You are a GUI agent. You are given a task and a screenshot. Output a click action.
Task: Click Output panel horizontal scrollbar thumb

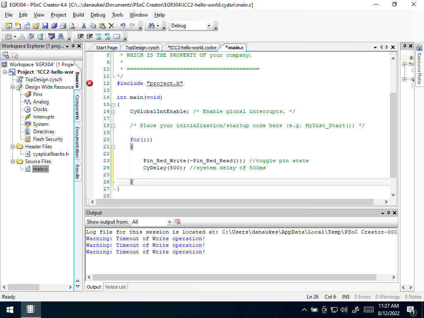(234, 277)
